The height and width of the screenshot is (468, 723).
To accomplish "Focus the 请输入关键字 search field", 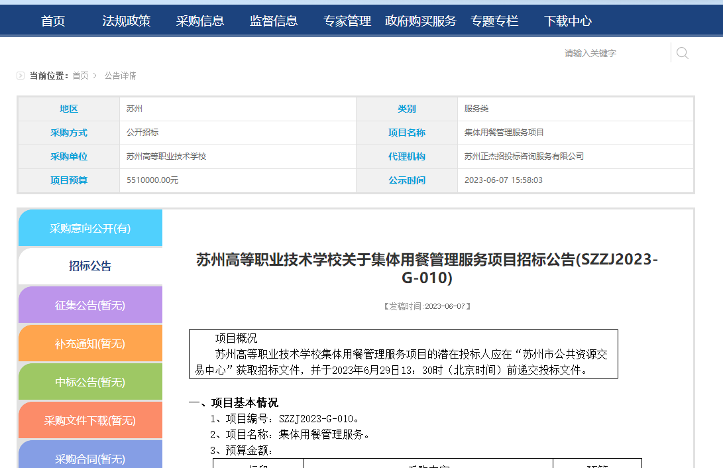I will pyautogui.click(x=616, y=53).
